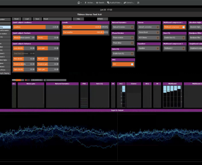Click the AGC meter panel
The width and height of the screenshot is (202, 165).
click(x=121, y=95)
